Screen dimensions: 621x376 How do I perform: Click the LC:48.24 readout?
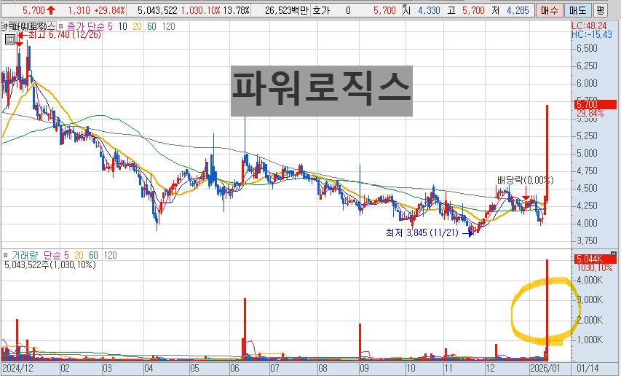(589, 26)
